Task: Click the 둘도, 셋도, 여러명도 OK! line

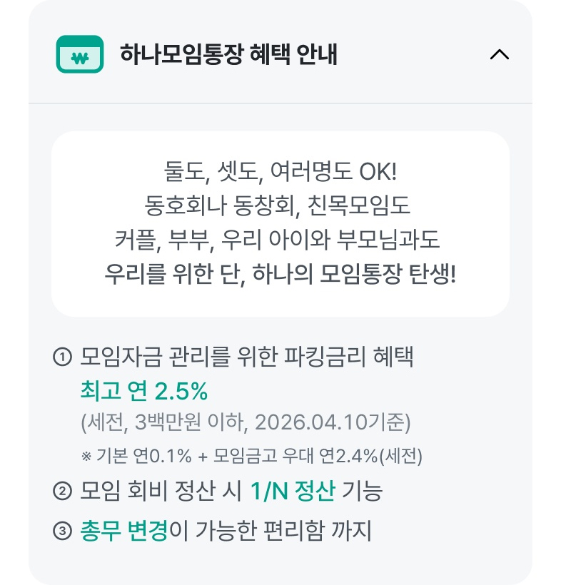Action: [x=280, y=172]
